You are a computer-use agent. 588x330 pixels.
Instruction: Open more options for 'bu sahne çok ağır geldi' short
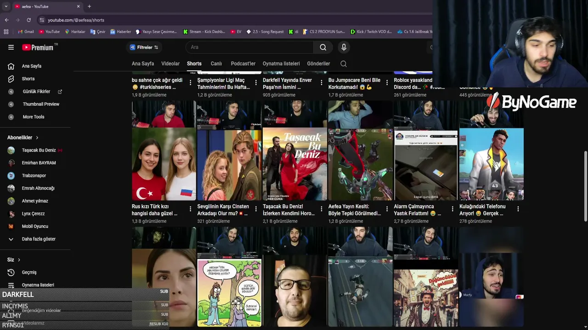pos(190,83)
